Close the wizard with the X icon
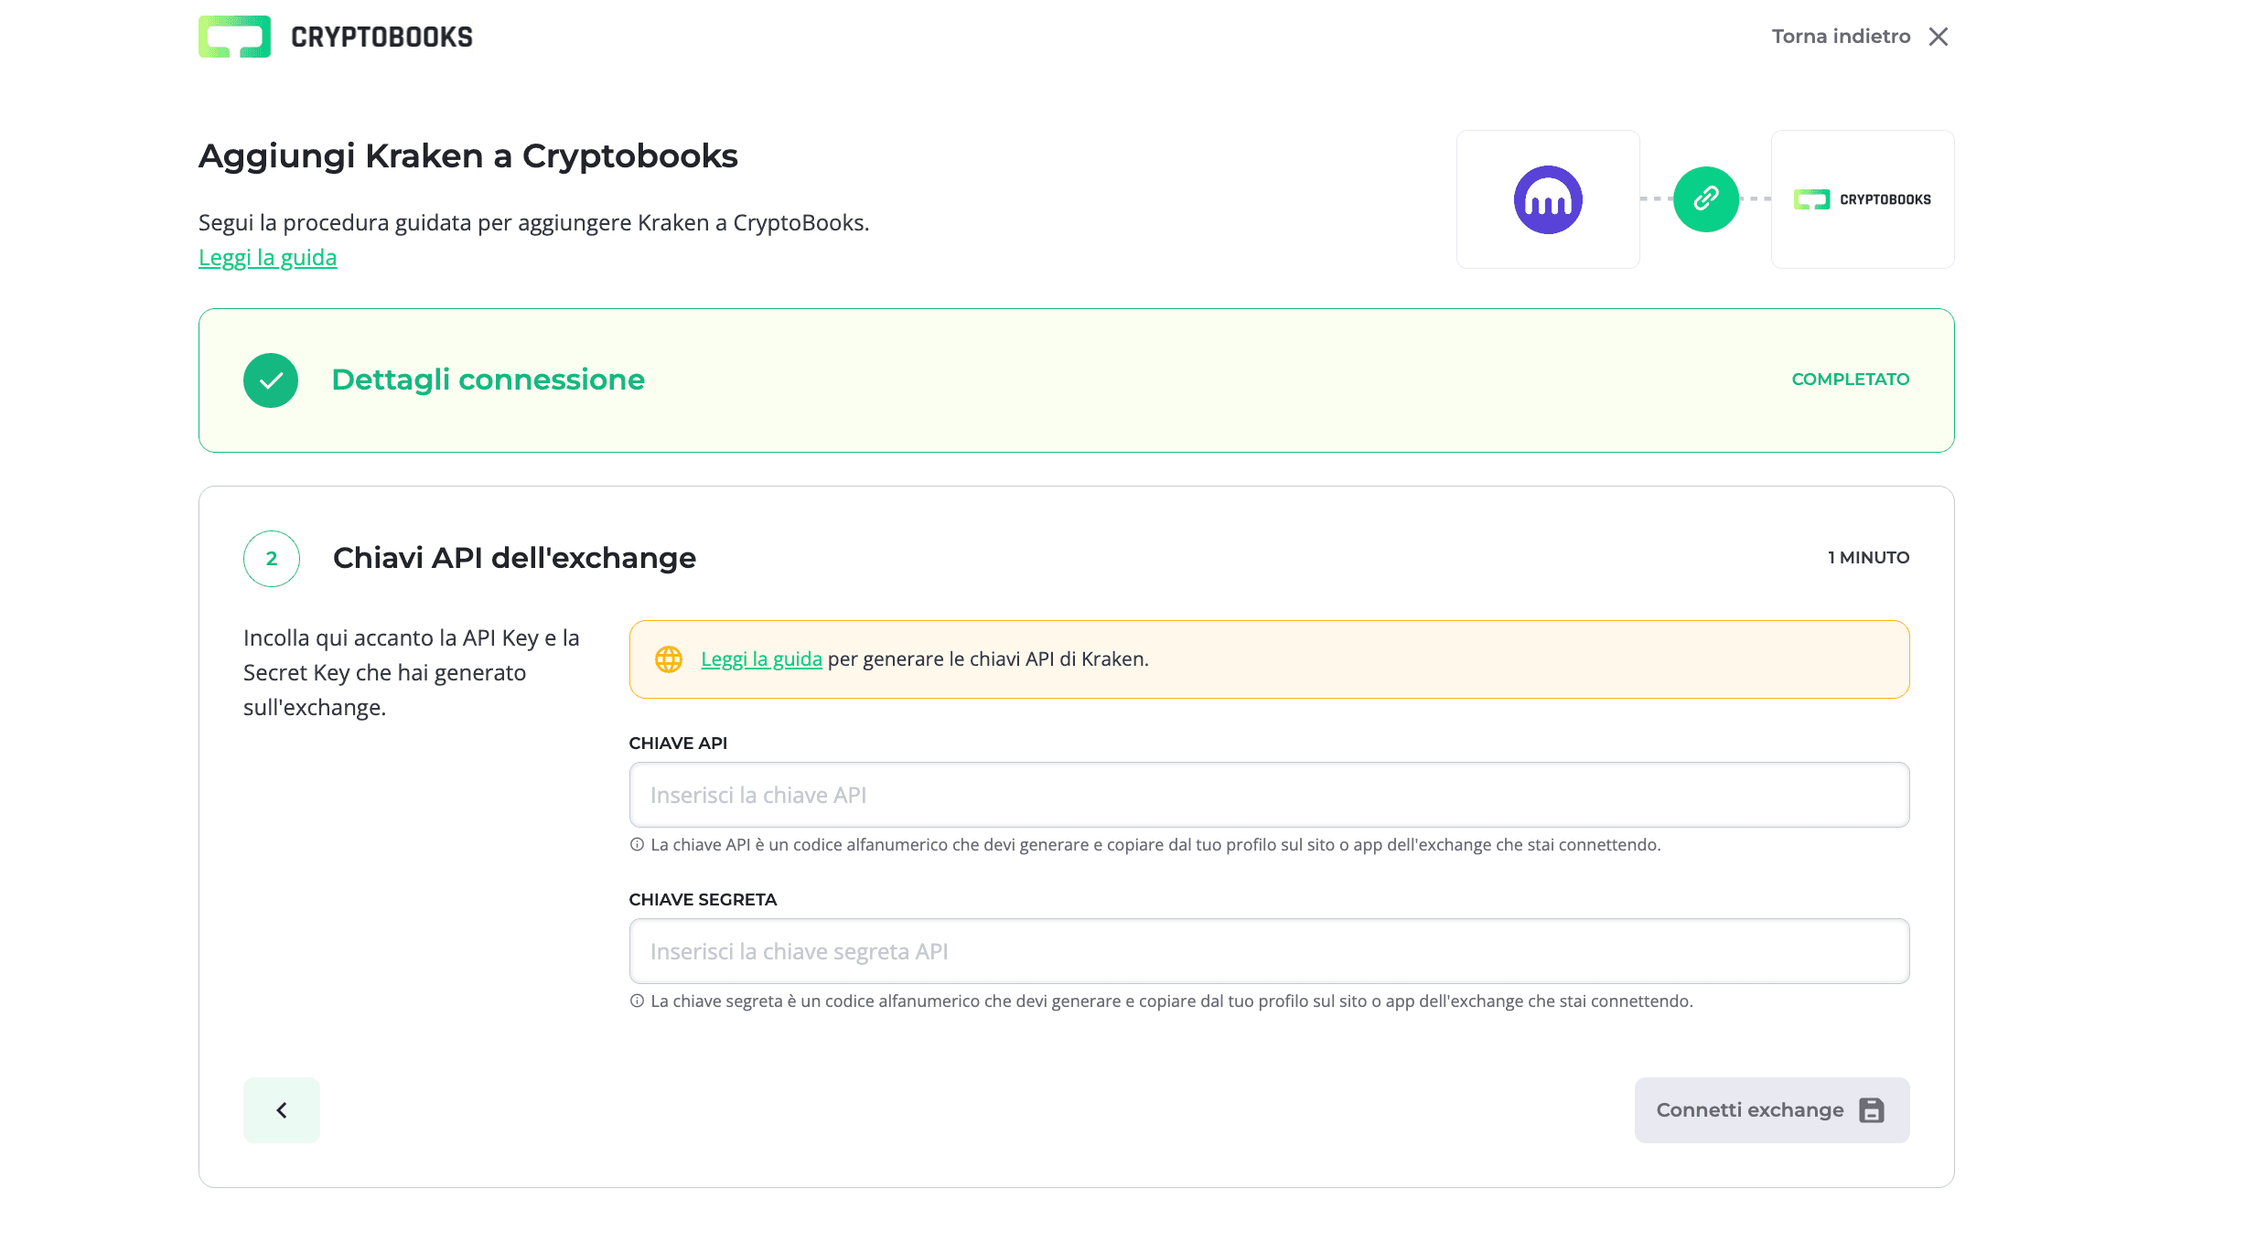This screenshot has height=1242, width=2245. coord(1939,36)
